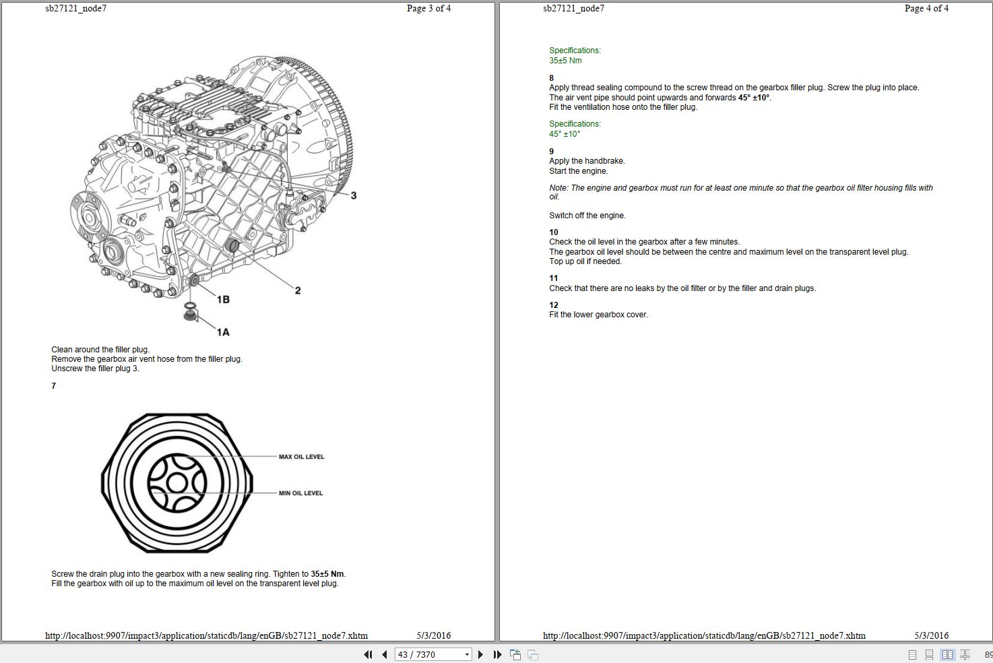Switch to single page layout
993x663 pixels.
click(911, 654)
